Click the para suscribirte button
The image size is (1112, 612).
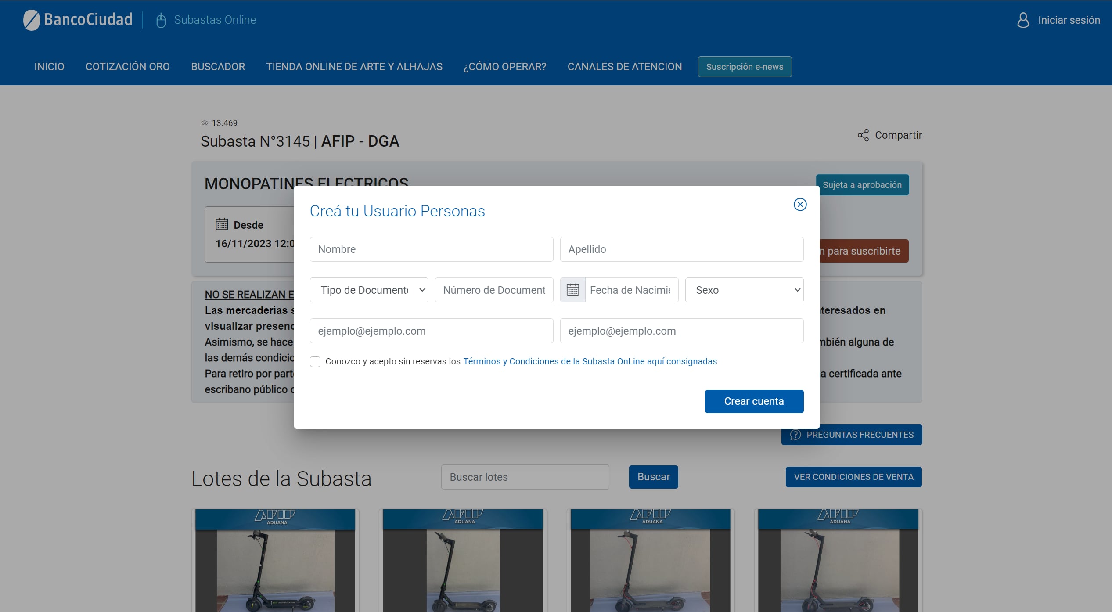coord(864,251)
